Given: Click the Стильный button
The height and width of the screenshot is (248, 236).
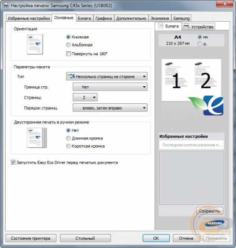Looking at the screenshot, I should (x=85, y=238).
